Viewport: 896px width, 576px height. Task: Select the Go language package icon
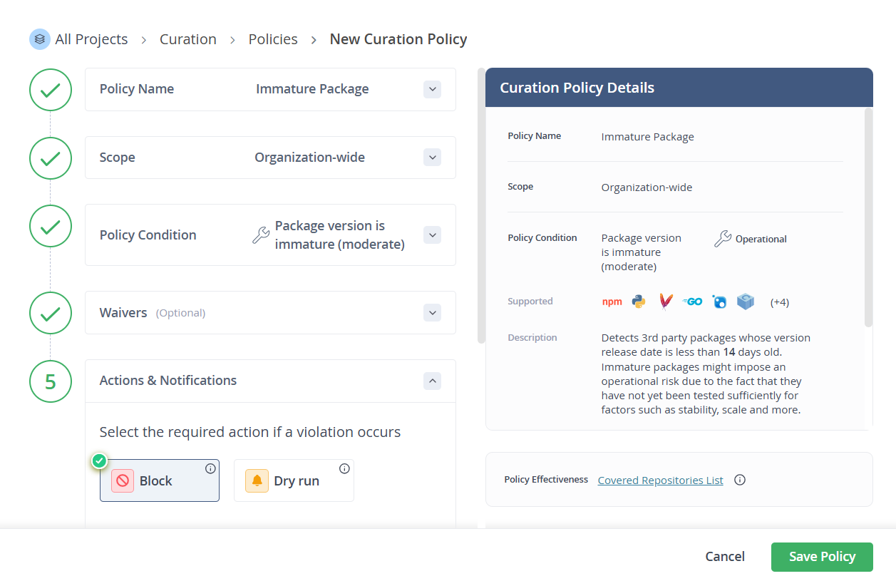[692, 302]
